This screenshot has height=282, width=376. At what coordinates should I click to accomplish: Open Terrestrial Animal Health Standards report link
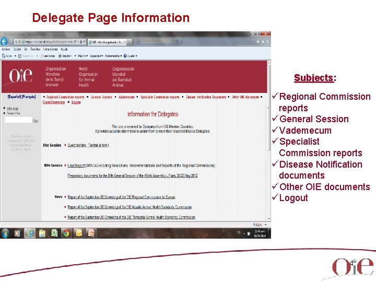[132, 217]
